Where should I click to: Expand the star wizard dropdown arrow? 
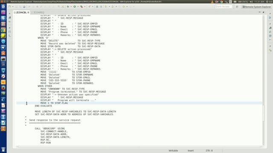93,7
